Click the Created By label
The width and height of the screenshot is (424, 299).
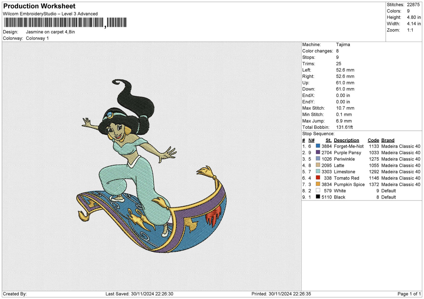pyautogui.click(x=15, y=294)
